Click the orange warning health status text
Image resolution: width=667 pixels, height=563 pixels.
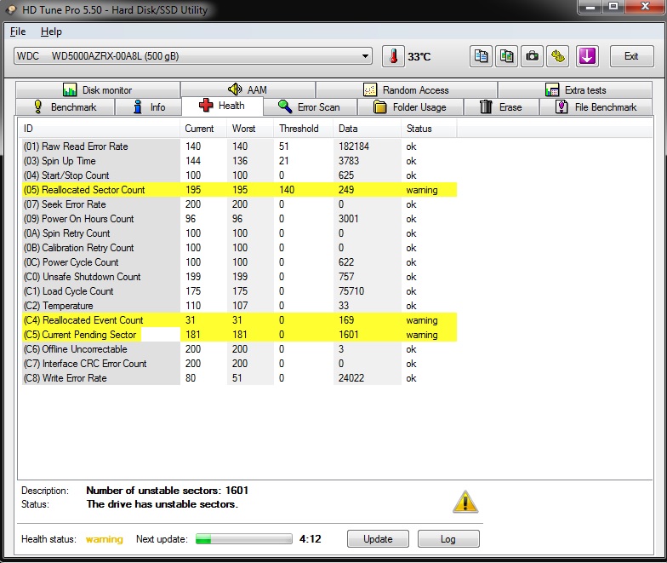pyautogui.click(x=104, y=539)
